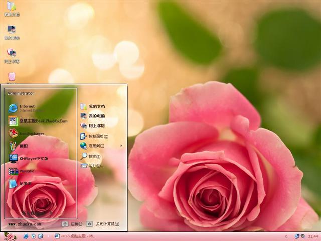Open IconPackager in the Start menu

coord(26,134)
